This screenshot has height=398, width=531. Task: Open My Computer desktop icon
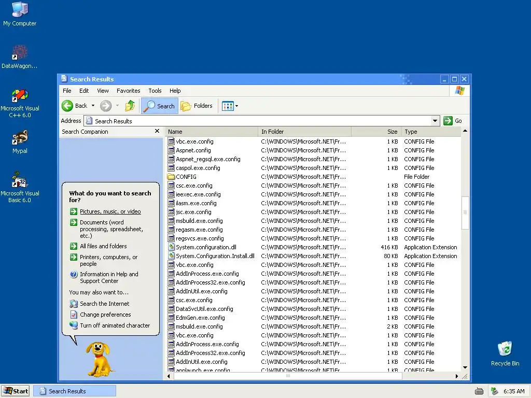pyautogui.click(x=20, y=13)
